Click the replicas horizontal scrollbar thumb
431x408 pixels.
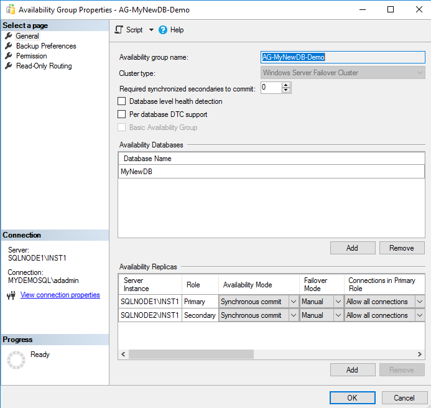point(191,354)
